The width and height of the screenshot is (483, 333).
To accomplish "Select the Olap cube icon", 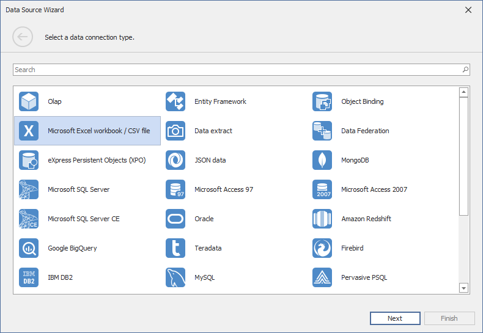I will click(29, 101).
